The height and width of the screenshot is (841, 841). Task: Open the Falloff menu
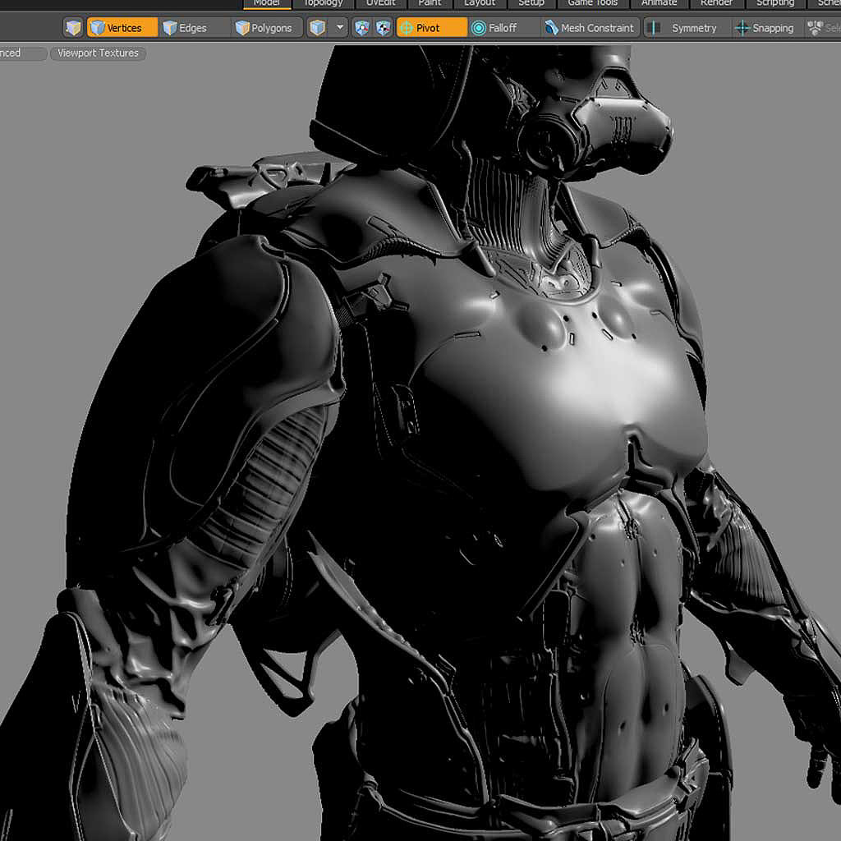502,28
